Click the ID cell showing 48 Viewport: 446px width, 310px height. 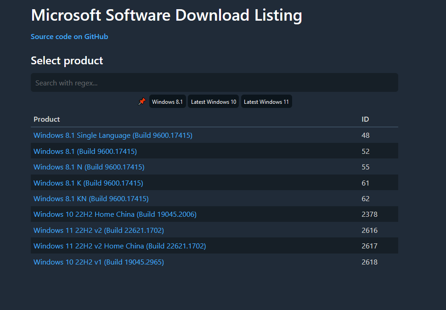coord(366,135)
